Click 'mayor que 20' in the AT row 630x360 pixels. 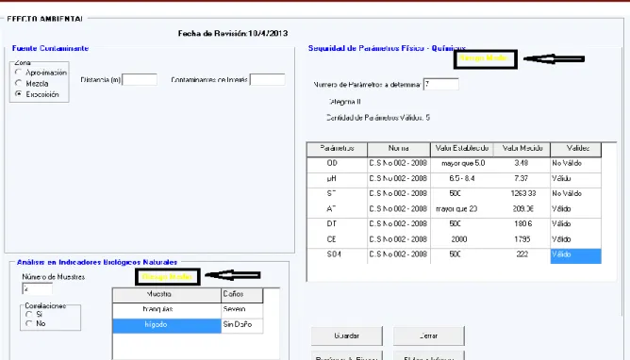pos(456,208)
